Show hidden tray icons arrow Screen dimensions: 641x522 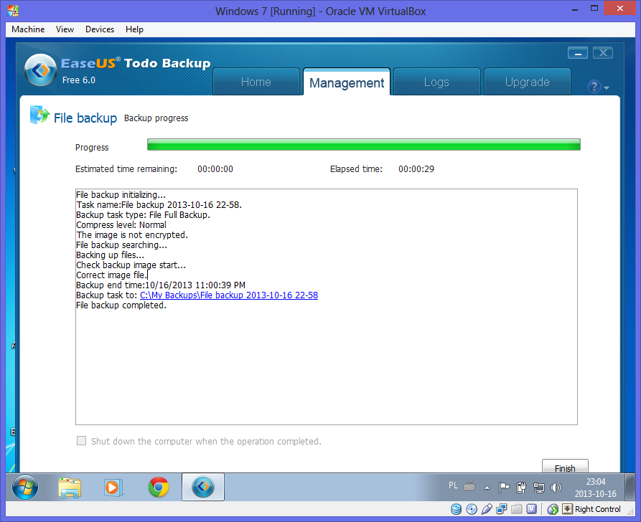(487, 488)
